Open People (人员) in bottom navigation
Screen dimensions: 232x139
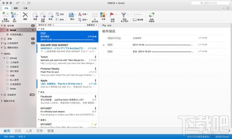pos(29,131)
